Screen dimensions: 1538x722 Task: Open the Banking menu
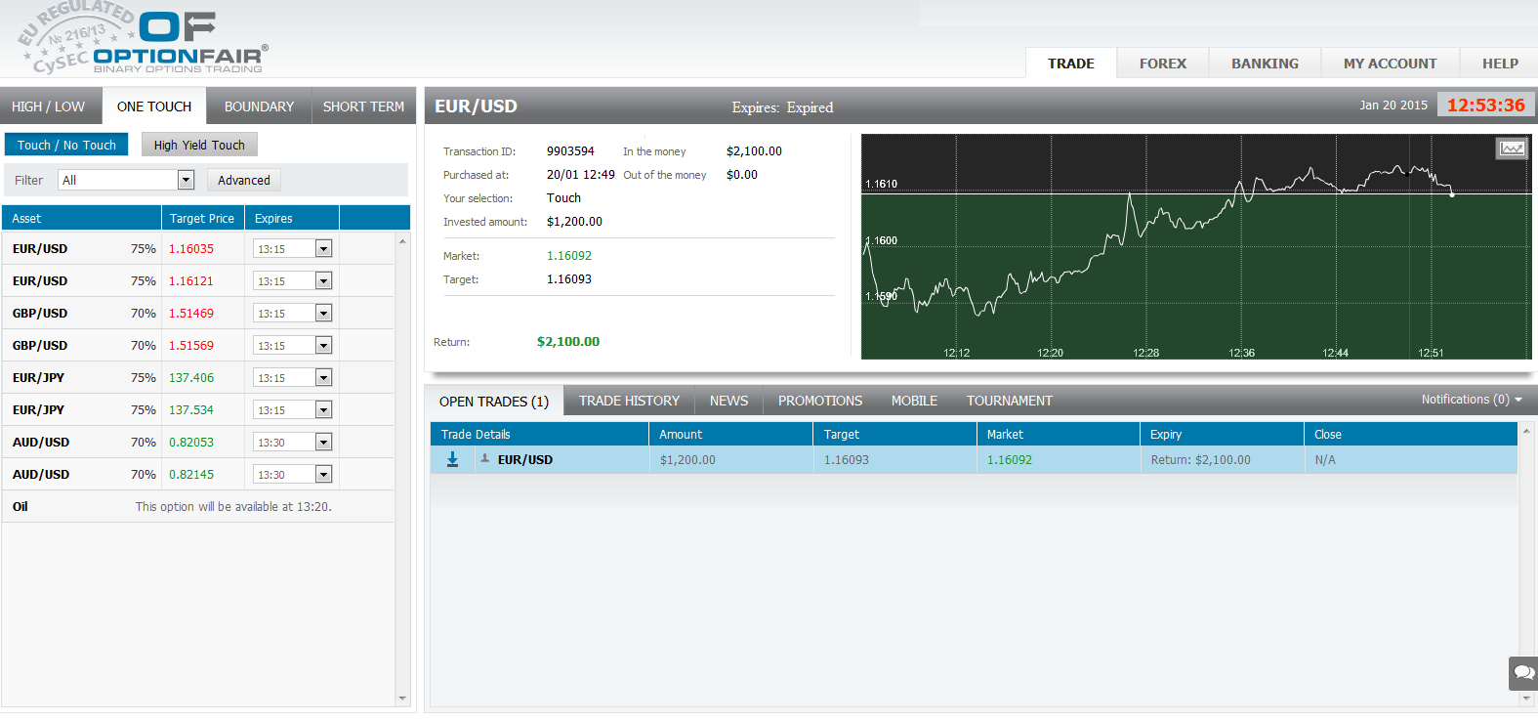pyautogui.click(x=1265, y=64)
